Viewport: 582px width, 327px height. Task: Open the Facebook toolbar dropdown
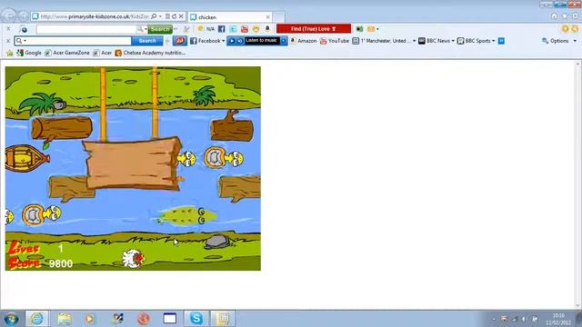tap(224, 41)
